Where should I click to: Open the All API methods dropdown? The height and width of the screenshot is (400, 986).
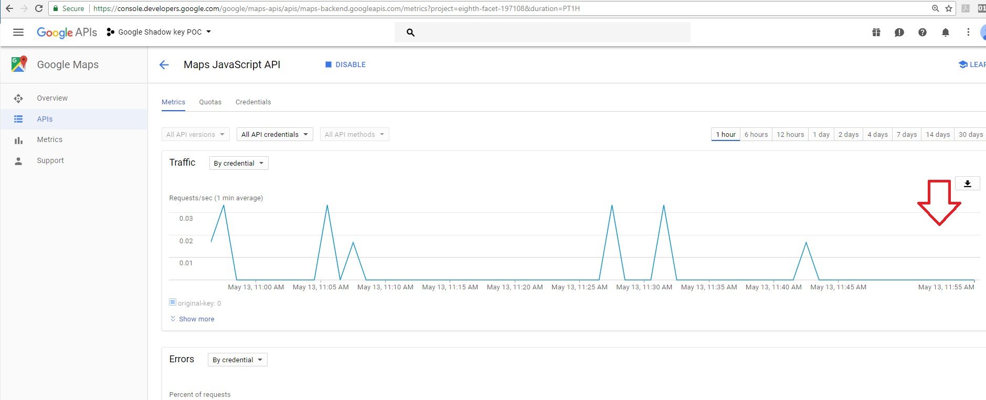tap(354, 134)
